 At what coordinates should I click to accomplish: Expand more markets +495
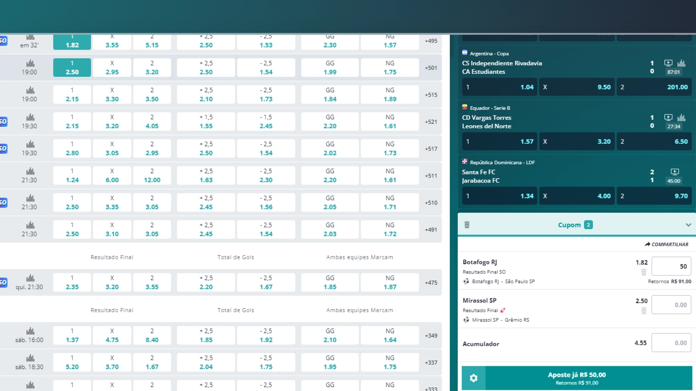(x=431, y=41)
